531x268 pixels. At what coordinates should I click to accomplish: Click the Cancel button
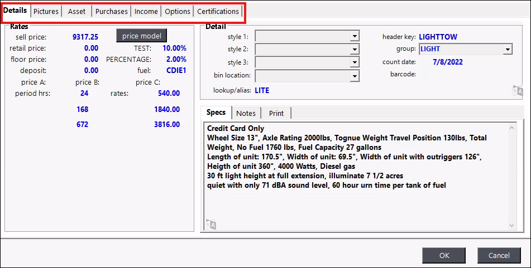click(499, 256)
